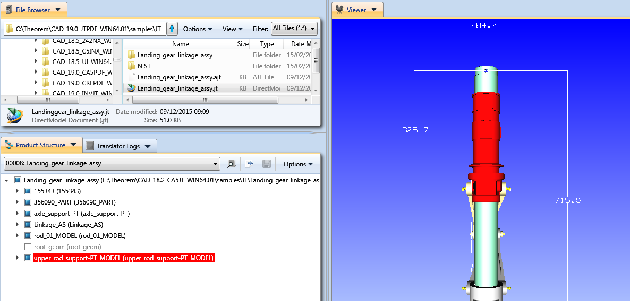This screenshot has width=630, height=301.
Task: Enable the root_geom checkbox
Action: click(28, 246)
